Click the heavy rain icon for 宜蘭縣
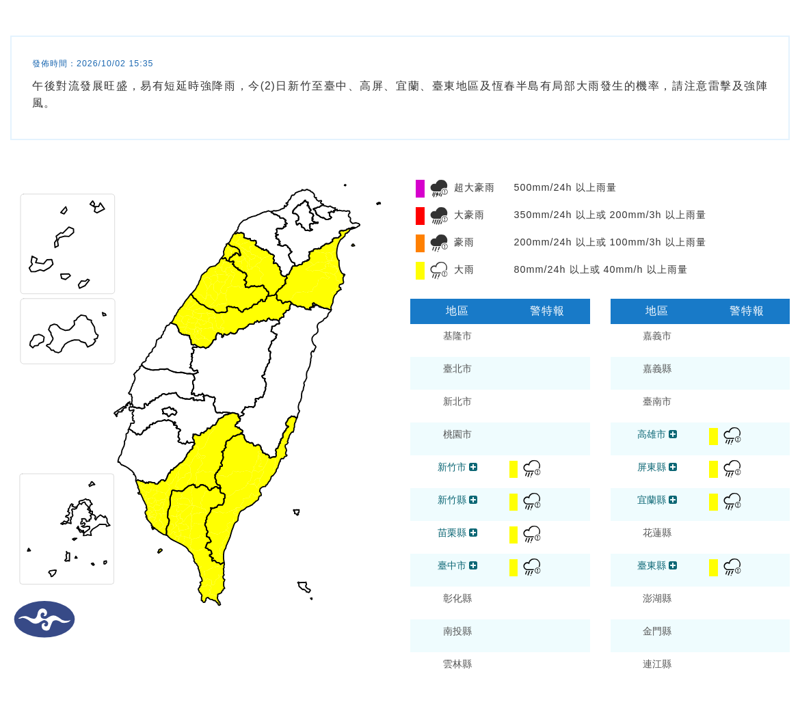This screenshot has height=711, width=800. coord(732,501)
